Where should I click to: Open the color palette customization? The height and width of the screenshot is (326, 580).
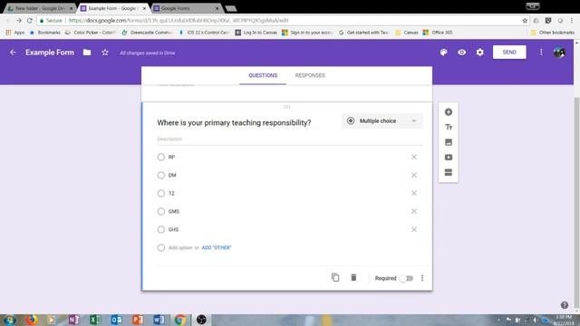443,53
